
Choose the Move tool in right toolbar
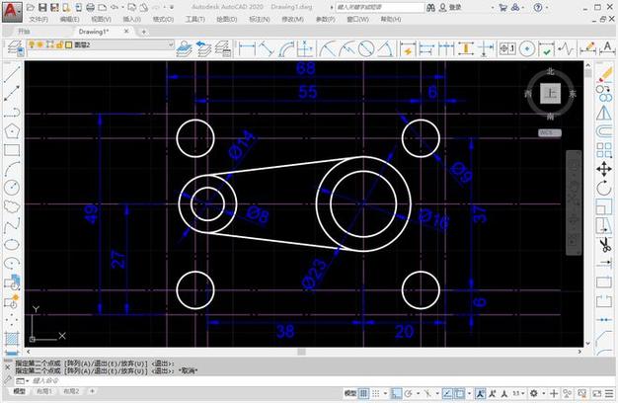(x=604, y=169)
